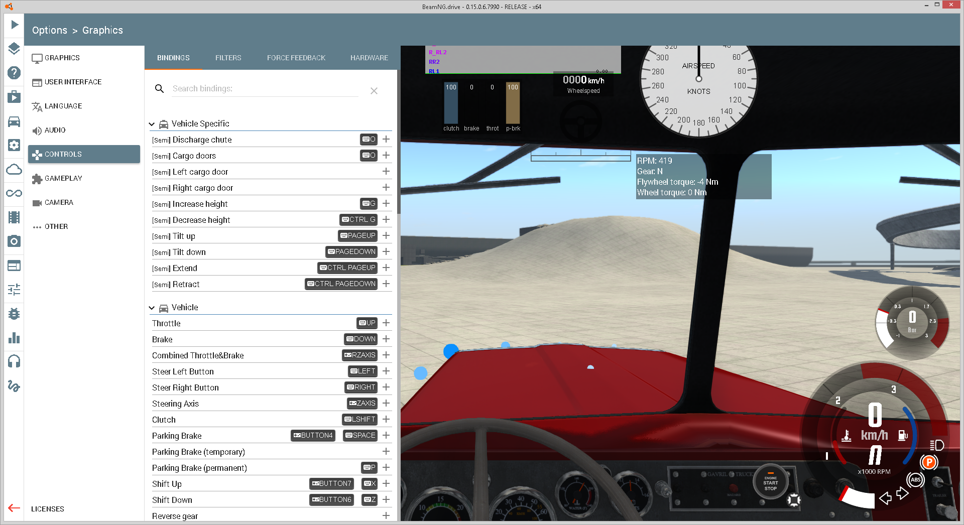The height and width of the screenshot is (525, 964).
Task: Click the search magnifier icon
Action: (159, 89)
